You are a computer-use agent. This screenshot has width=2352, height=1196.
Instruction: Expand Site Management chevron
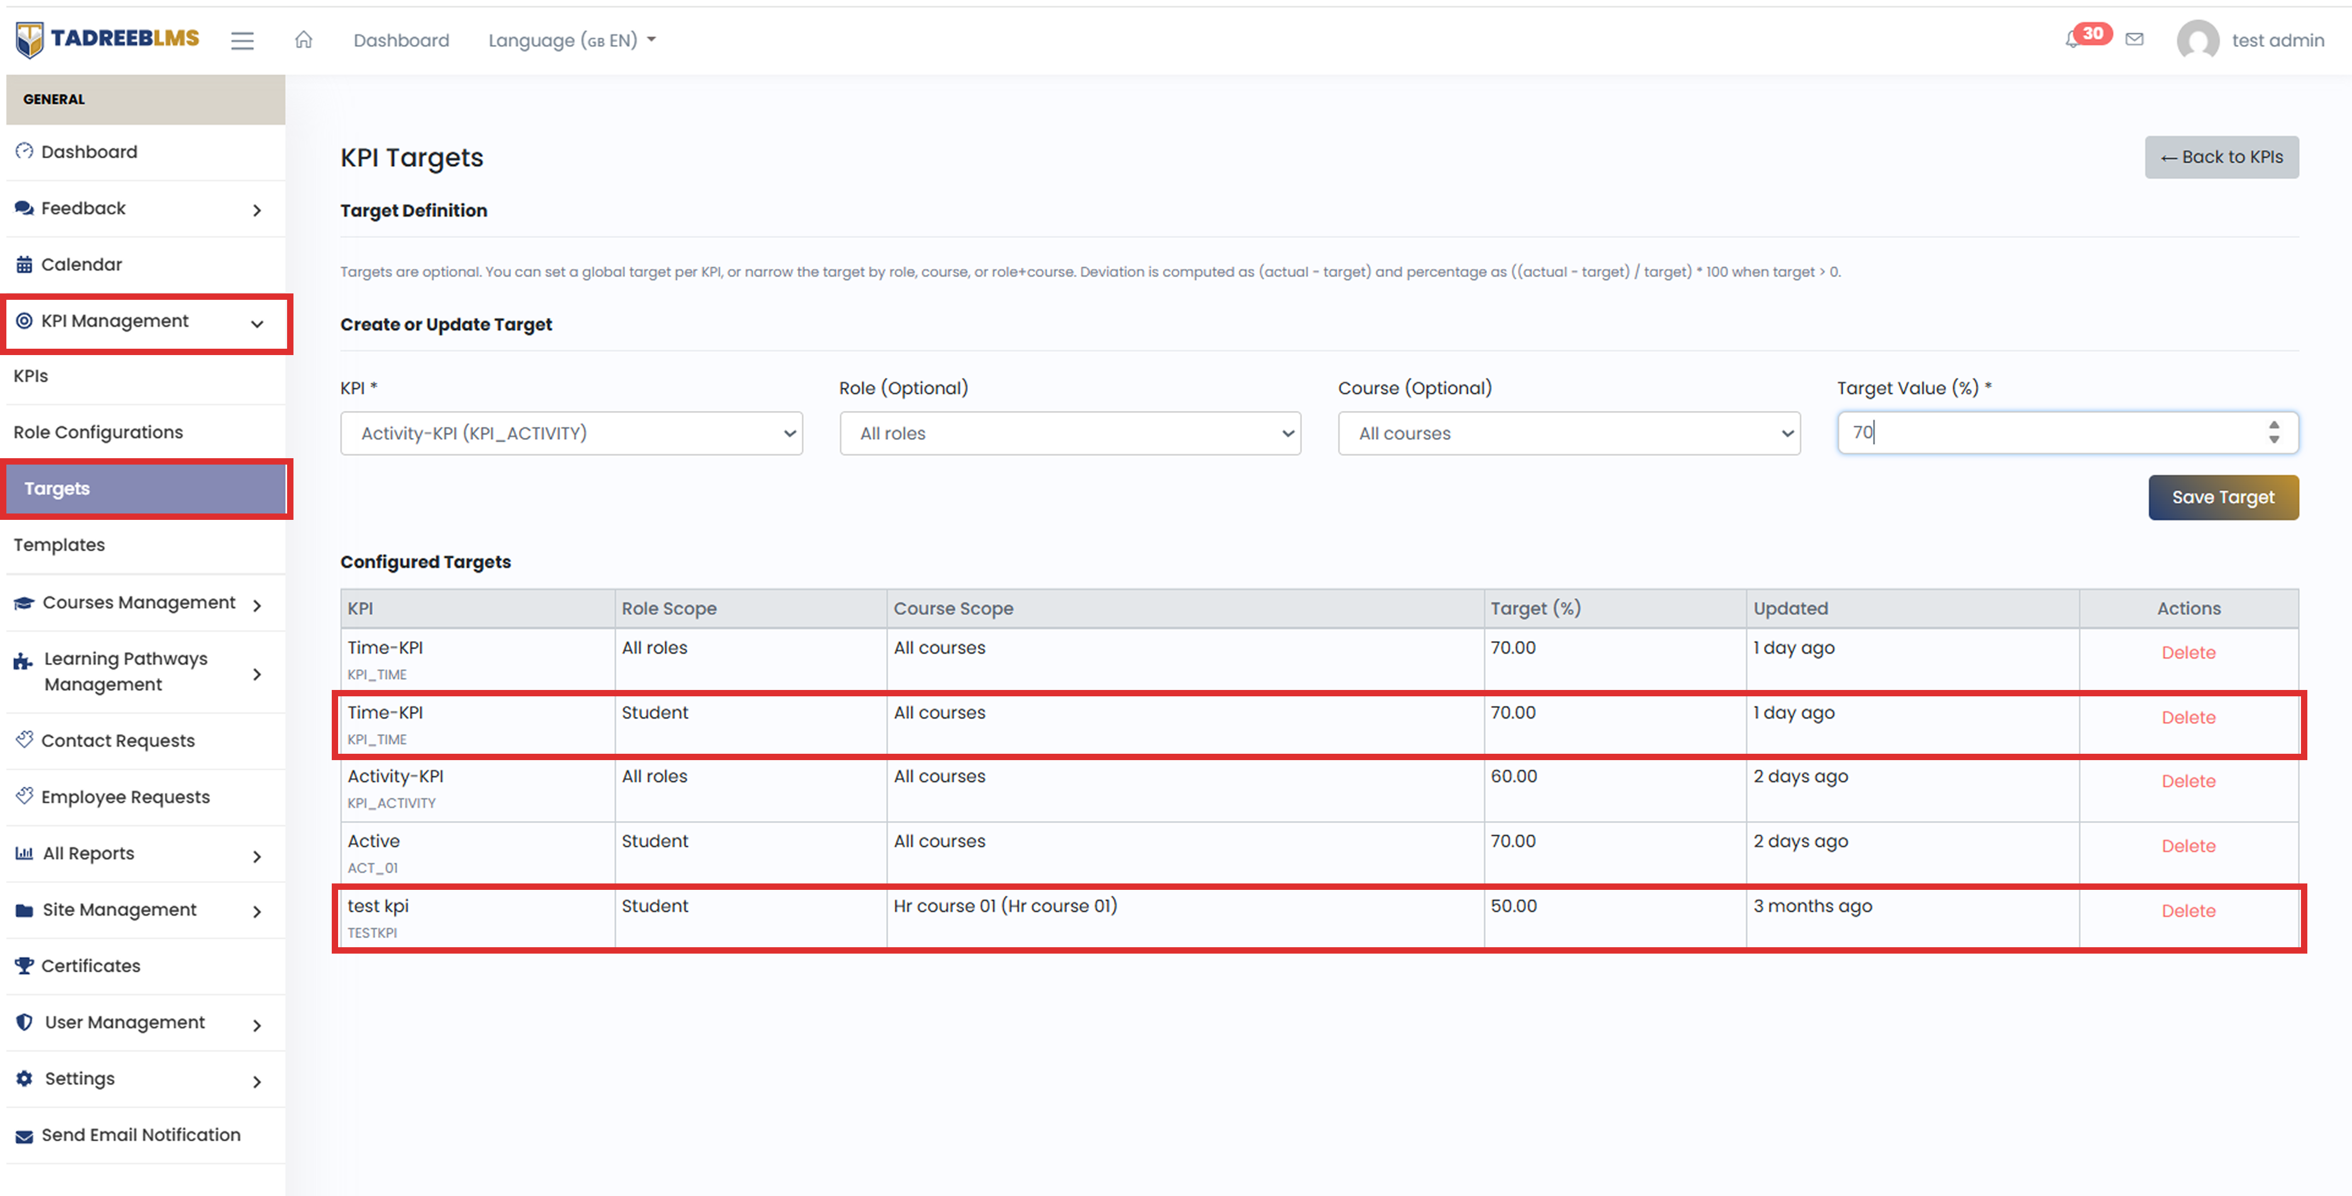click(x=257, y=912)
